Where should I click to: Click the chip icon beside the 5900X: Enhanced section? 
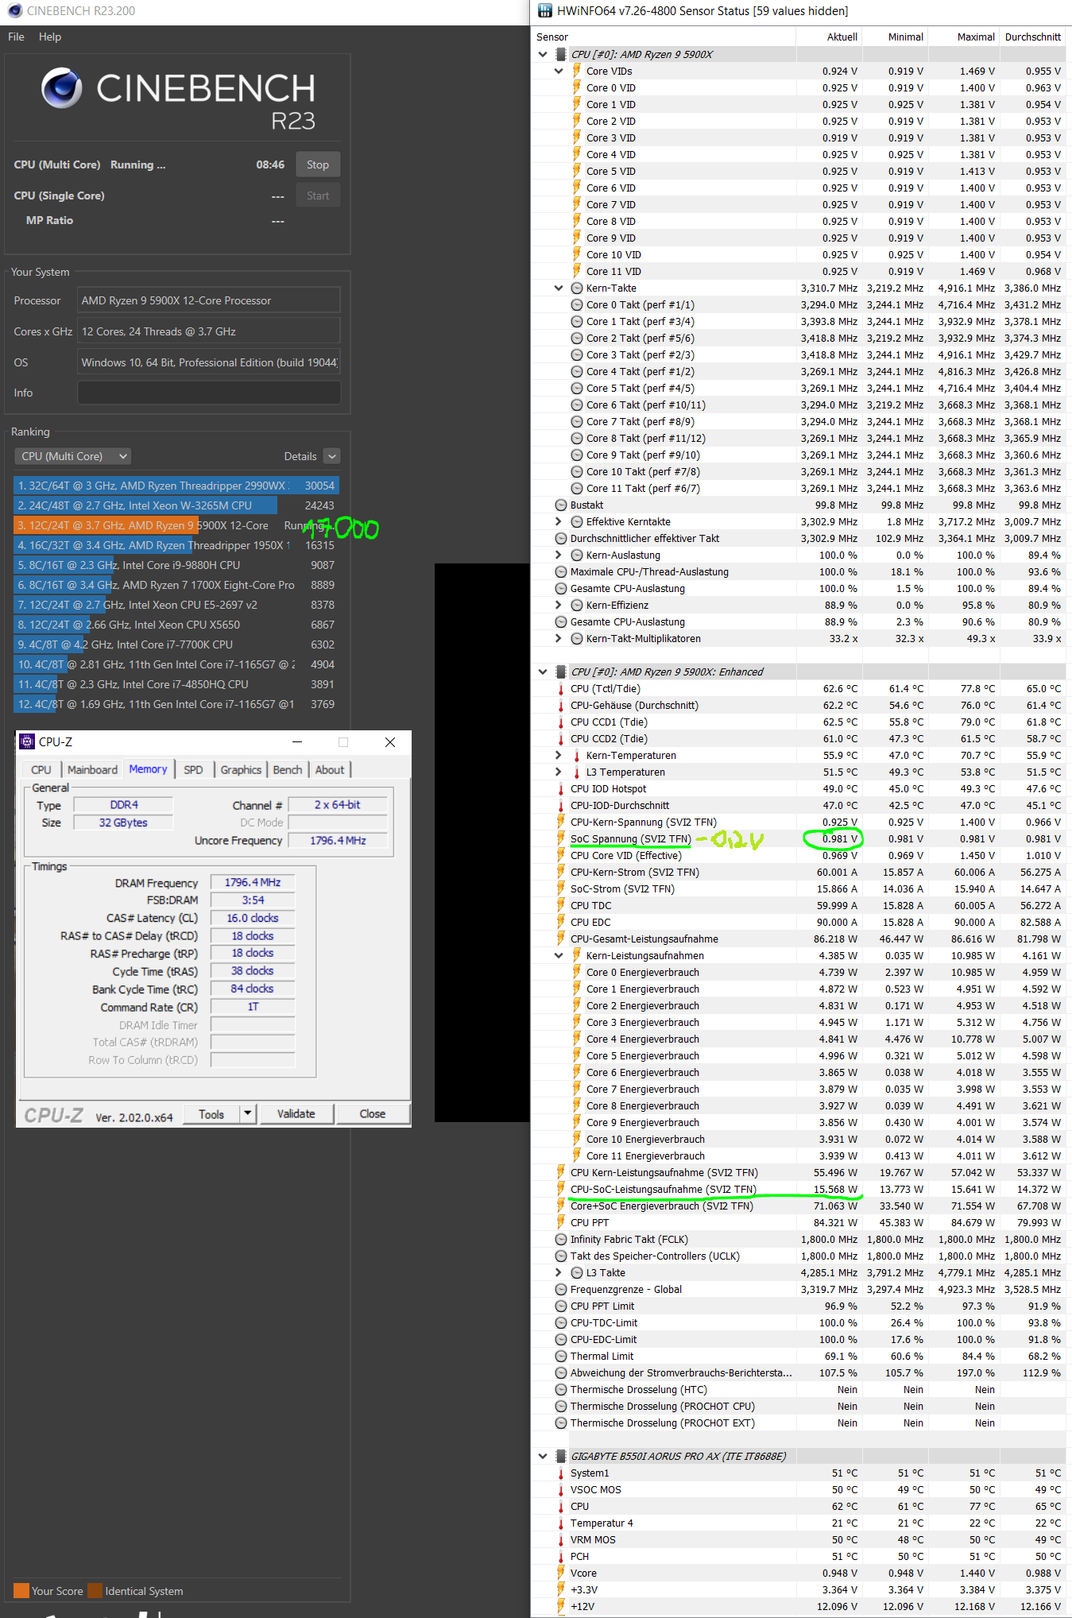tap(561, 672)
